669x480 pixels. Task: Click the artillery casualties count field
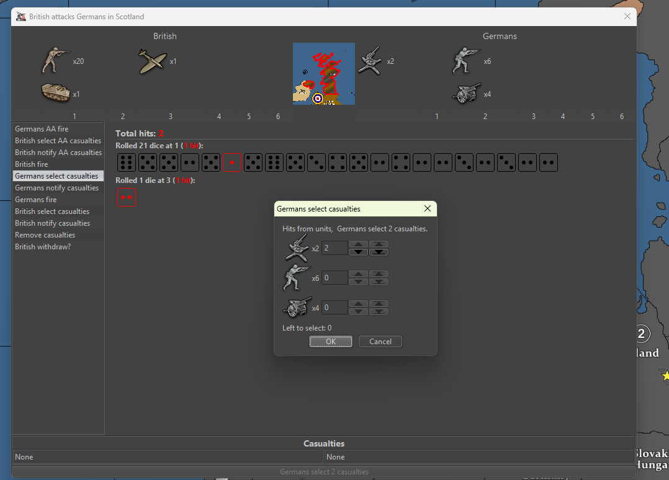[x=334, y=308]
